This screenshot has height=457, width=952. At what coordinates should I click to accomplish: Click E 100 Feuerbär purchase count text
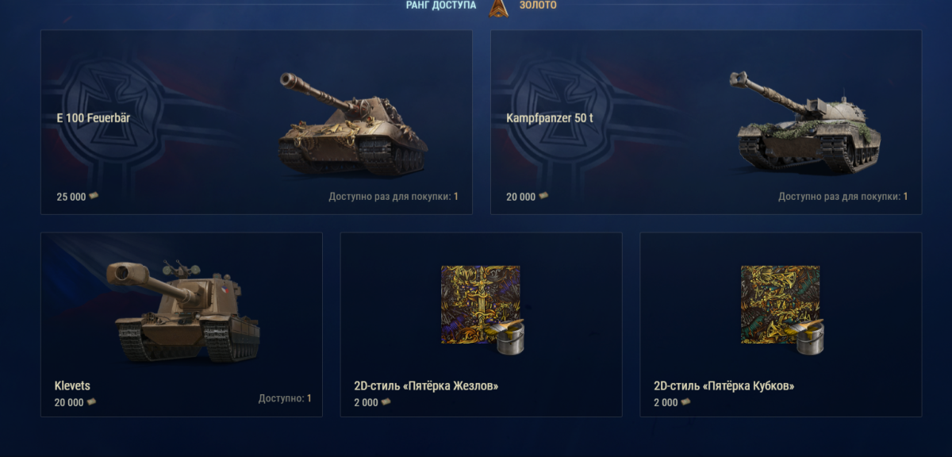click(393, 196)
